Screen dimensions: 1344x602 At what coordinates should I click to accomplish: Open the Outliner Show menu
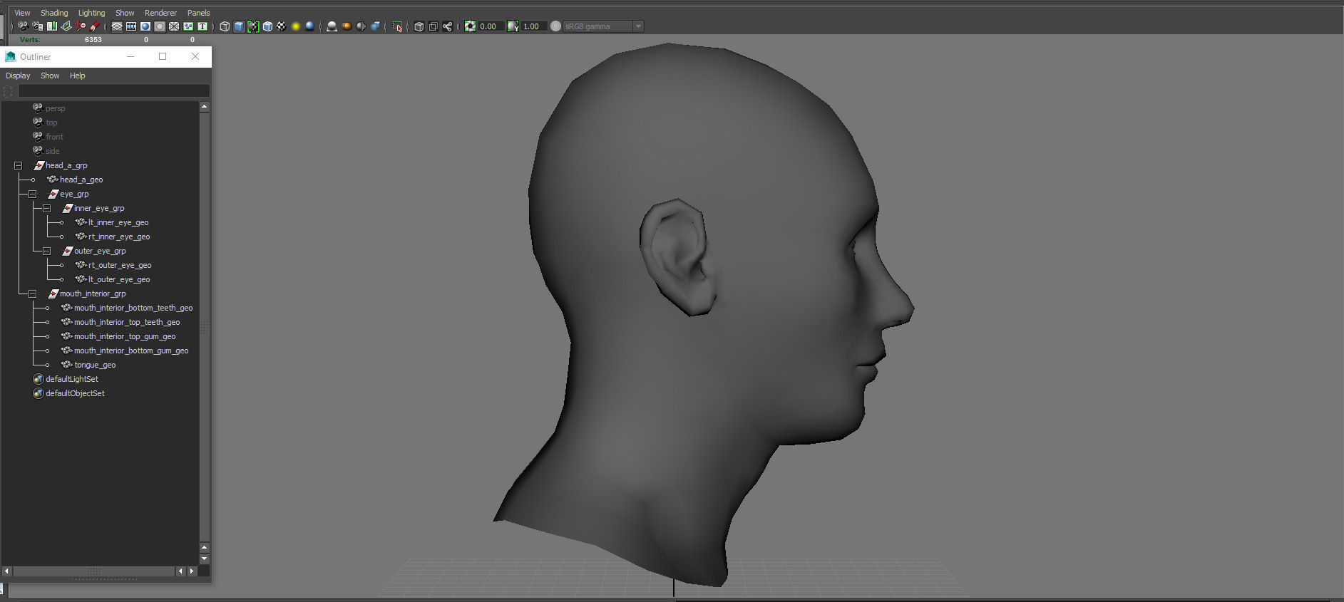point(50,76)
